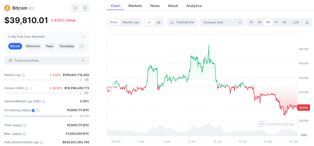Switch to the Analytics tab
Image resolution: width=314 pixels, height=146 pixels.
tap(194, 6)
